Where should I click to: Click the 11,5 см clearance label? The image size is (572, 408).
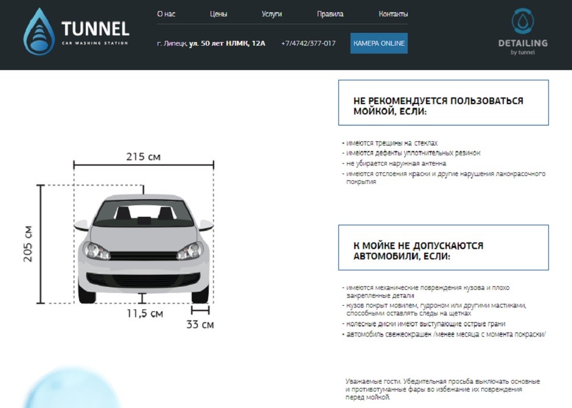[x=145, y=314]
